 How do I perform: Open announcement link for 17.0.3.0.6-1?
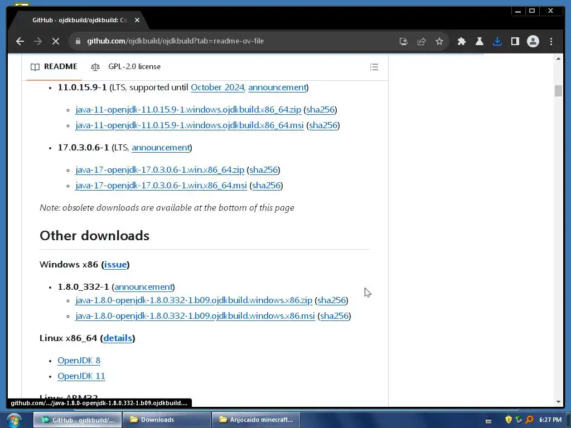click(x=161, y=147)
